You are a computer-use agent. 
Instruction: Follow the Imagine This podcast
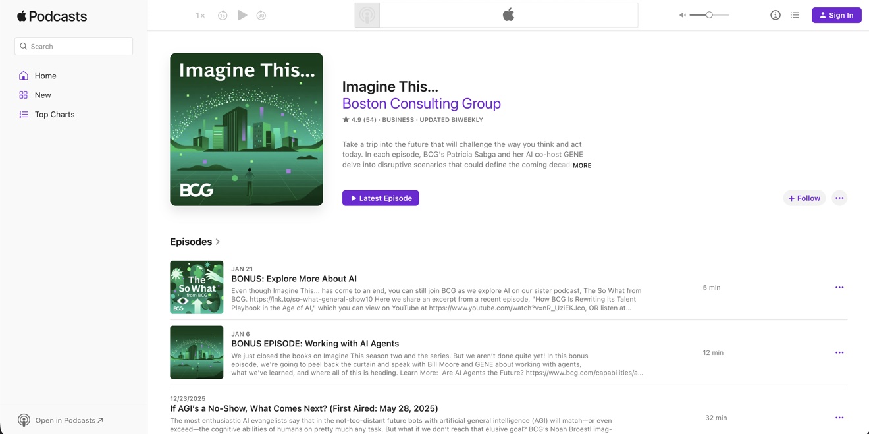[804, 198]
